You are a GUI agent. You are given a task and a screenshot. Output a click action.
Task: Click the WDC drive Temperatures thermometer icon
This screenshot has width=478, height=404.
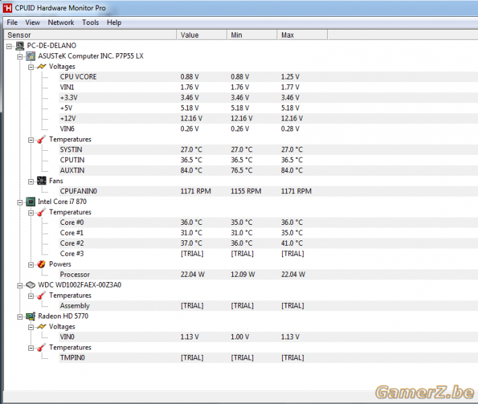(x=42, y=296)
